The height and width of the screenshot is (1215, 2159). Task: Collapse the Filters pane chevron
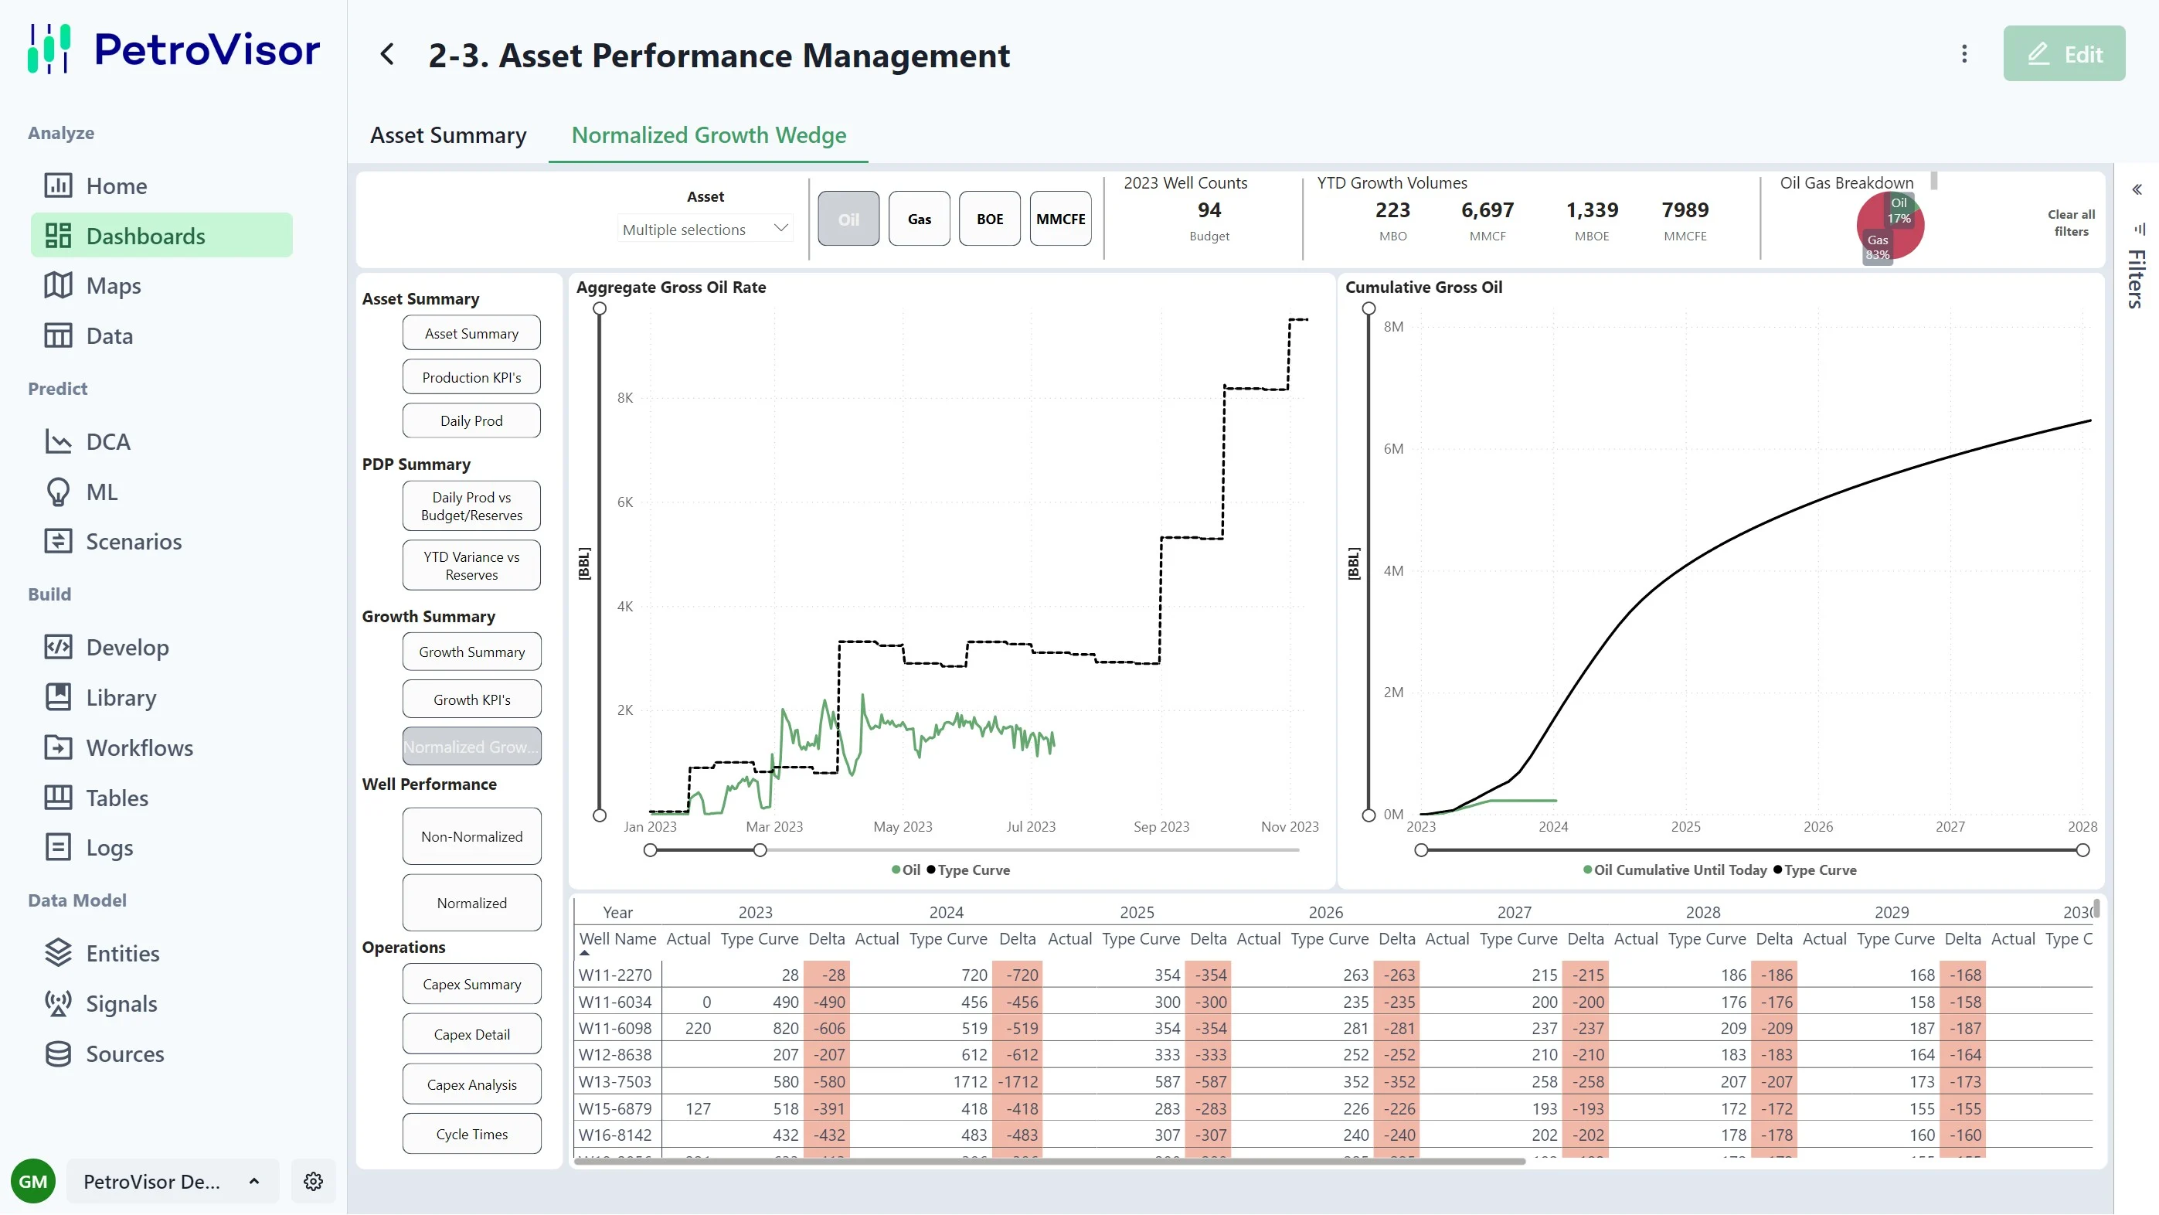(x=2137, y=189)
